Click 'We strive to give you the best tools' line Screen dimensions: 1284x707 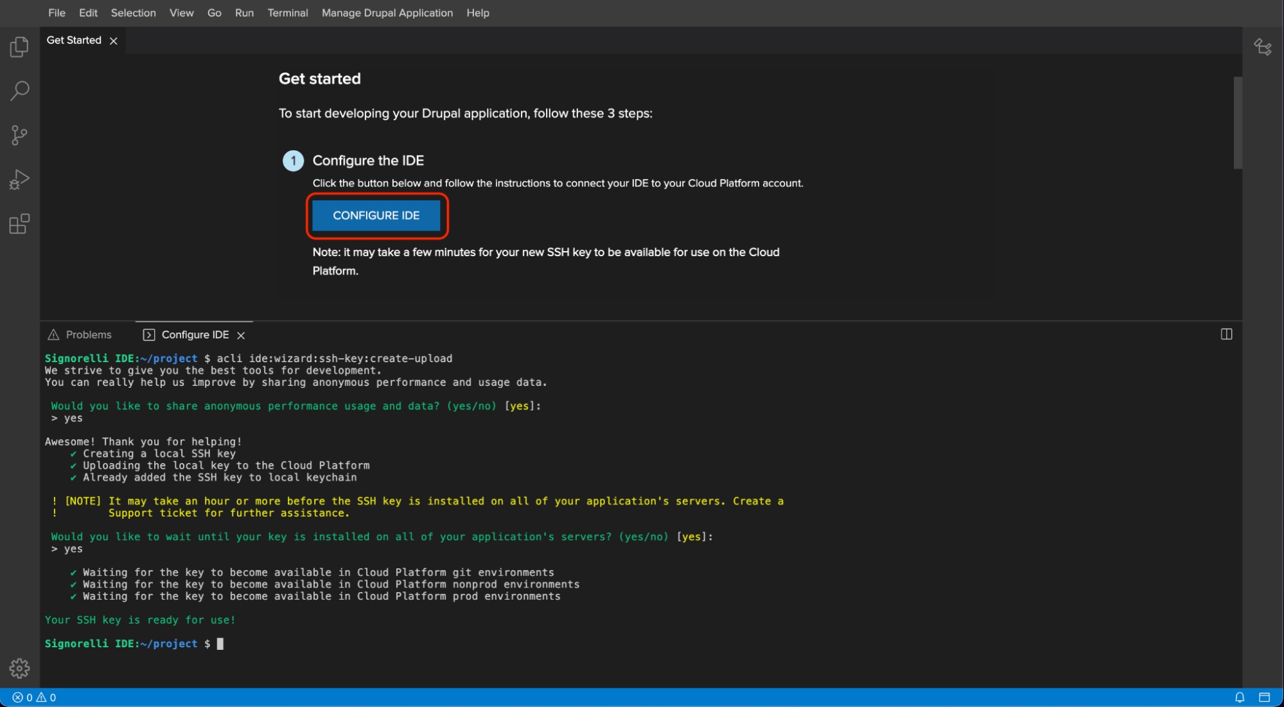pyautogui.click(x=213, y=371)
